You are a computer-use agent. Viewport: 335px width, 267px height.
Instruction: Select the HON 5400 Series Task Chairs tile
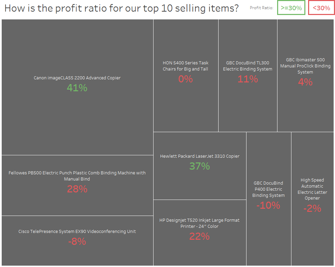tap(186, 76)
